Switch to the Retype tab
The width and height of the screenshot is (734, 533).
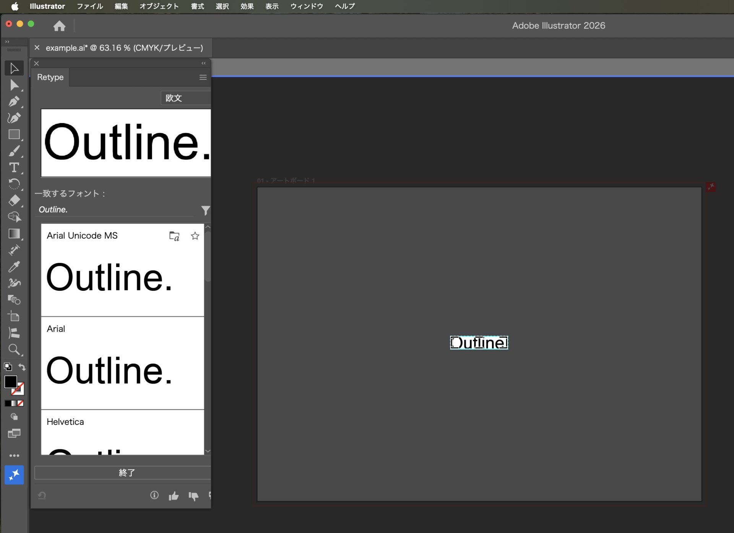50,77
